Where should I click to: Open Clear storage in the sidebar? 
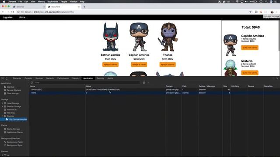pyautogui.click(x=13, y=93)
